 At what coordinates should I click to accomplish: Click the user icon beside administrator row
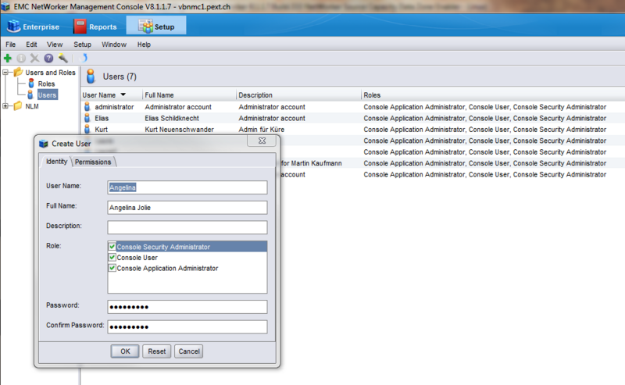87,107
